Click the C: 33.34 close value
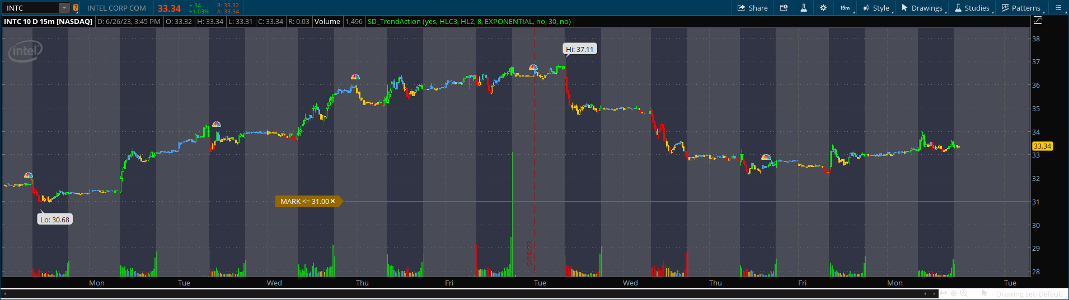Screen dimensions: 1069x300 click(270, 21)
